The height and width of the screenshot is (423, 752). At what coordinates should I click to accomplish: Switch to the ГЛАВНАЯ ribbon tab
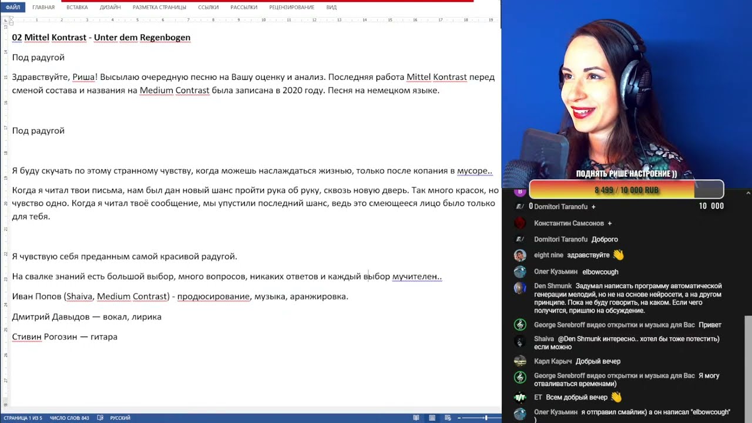pos(43,7)
